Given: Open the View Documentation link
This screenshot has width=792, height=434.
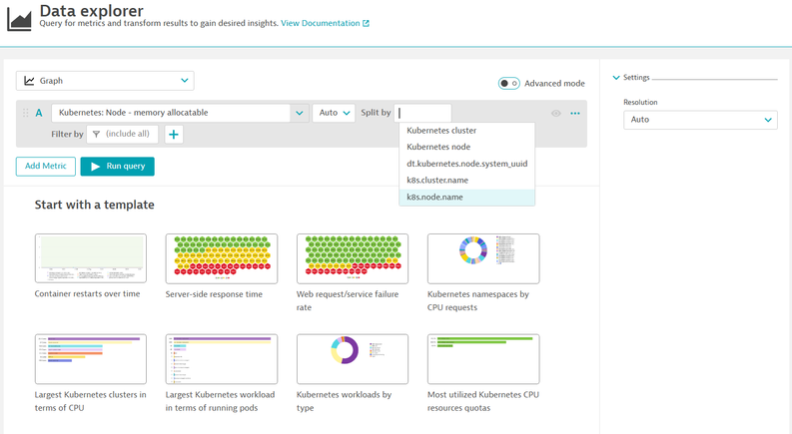Looking at the screenshot, I should click(x=320, y=23).
